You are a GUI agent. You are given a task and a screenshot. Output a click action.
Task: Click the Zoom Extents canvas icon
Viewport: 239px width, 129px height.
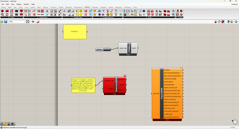[x=28, y=22]
